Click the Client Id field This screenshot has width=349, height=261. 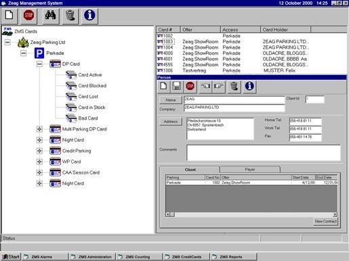314,99
